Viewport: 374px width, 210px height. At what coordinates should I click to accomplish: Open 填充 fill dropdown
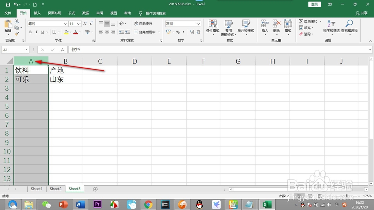[306, 28]
